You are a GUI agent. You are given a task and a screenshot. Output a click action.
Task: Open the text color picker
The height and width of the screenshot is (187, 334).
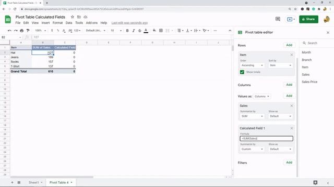click(146, 31)
